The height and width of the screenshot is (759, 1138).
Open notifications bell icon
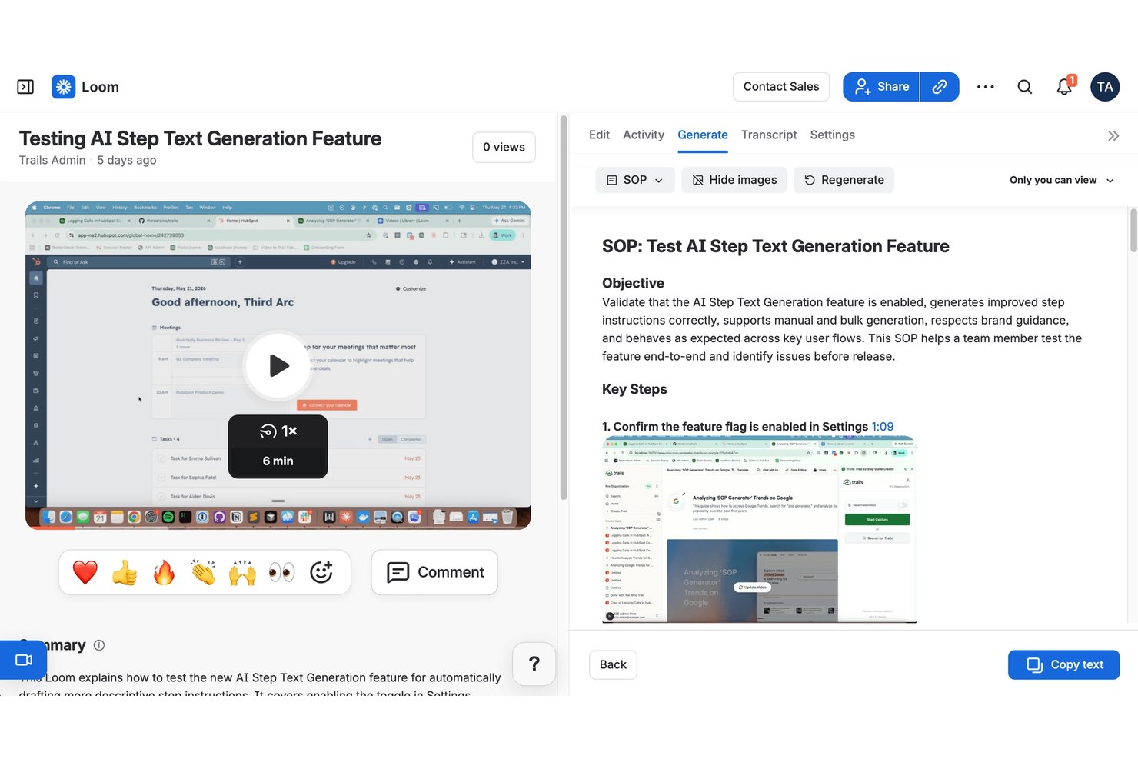(1064, 87)
